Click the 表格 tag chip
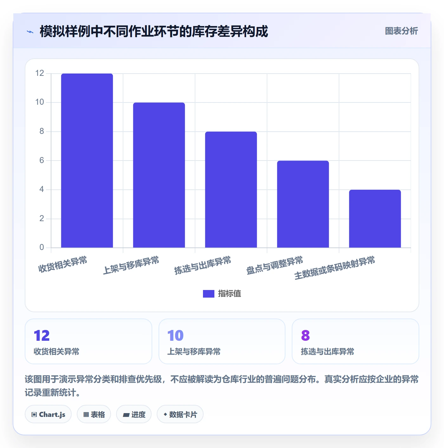The height and width of the screenshot is (448, 444). 94,414
